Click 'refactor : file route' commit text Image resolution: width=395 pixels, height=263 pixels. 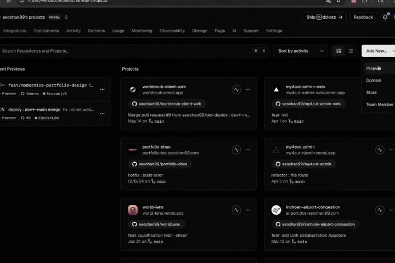coord(290,175)
